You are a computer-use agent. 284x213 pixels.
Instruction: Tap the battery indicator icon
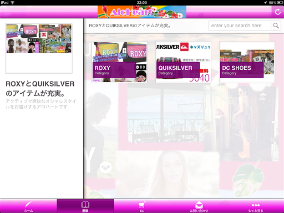tap(280, 3)
